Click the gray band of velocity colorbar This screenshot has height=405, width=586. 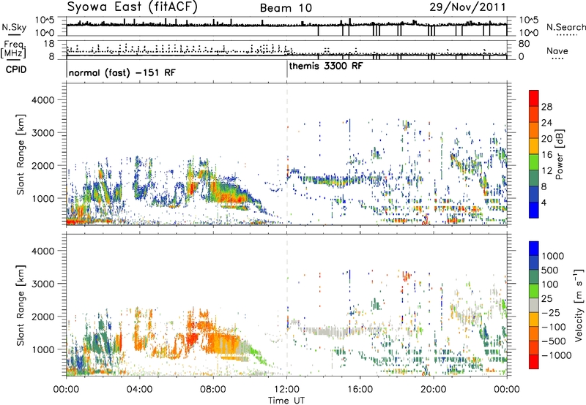(534, 305)
